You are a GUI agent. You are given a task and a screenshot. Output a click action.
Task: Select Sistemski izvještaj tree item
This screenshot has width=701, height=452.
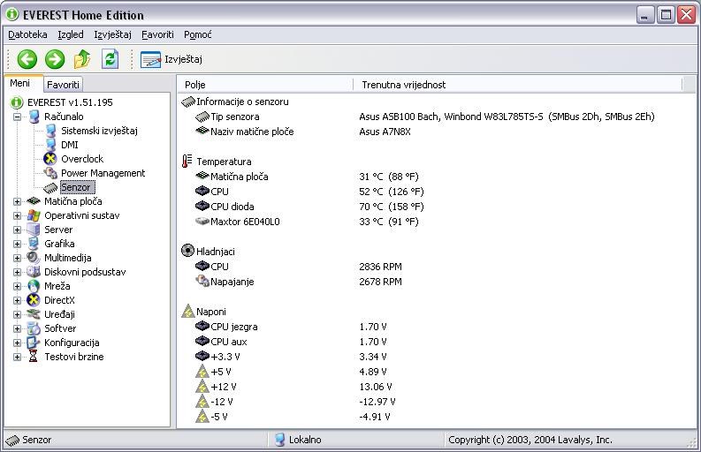[x=99, y=131]
